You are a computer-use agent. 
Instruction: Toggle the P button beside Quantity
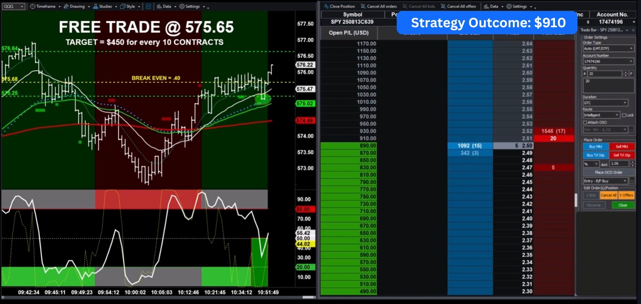pos(631,74)
